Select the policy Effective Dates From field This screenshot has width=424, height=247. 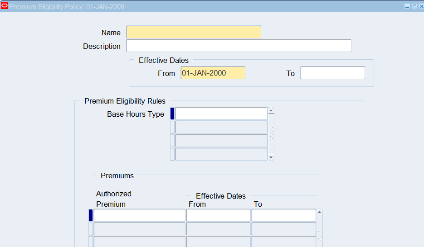pyautogui.click(x=213, y=73)
